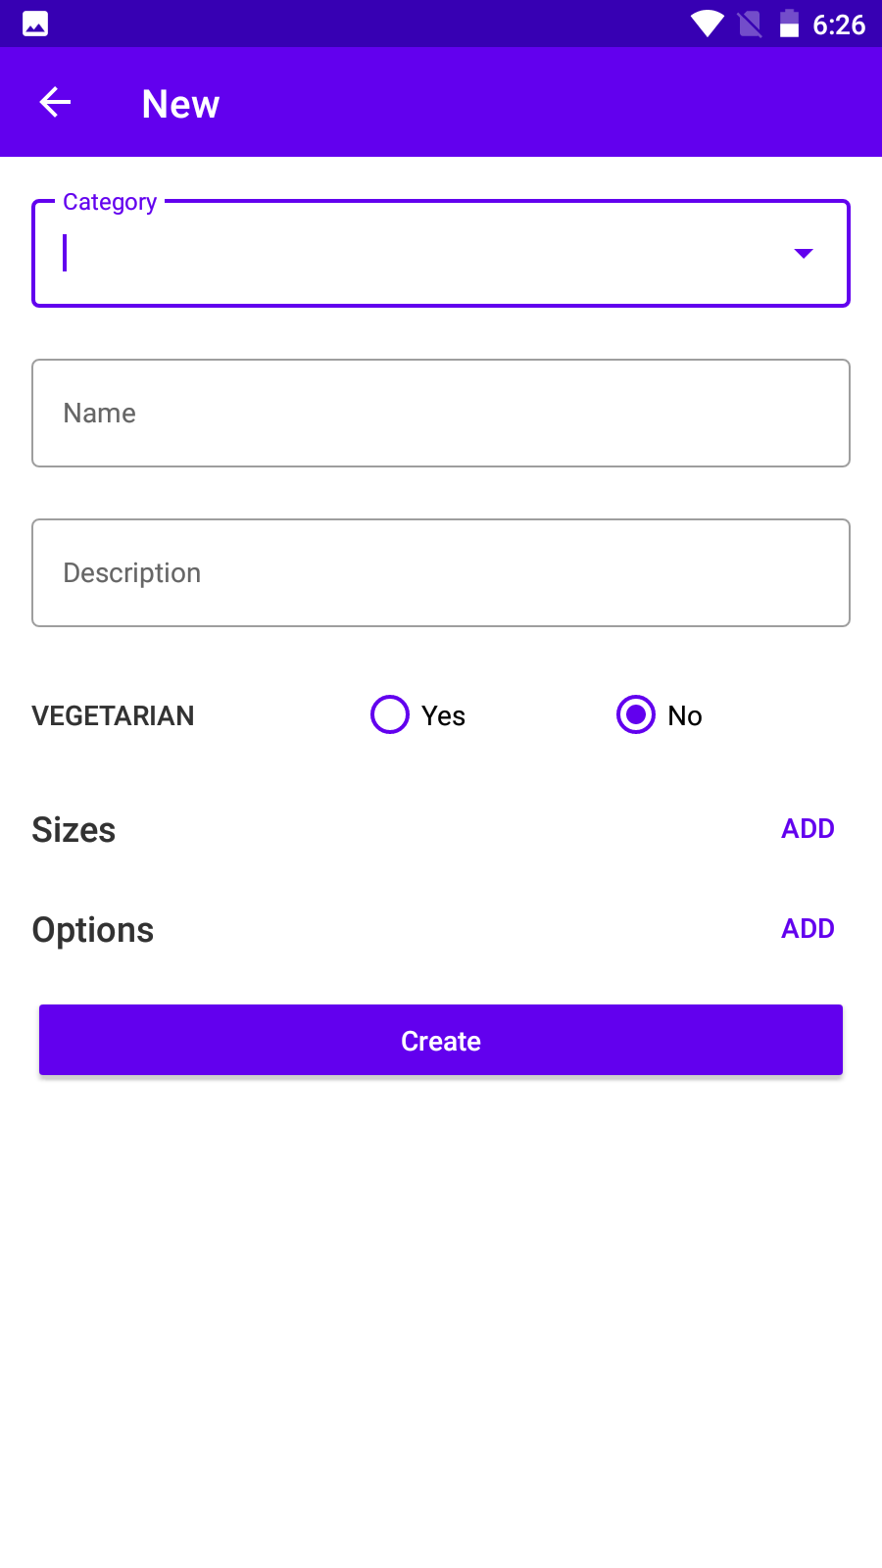Image resolution: width=882 pixels, height=1568 pixels.
Task: Tap the New screen title
Action: pos(180,104)
